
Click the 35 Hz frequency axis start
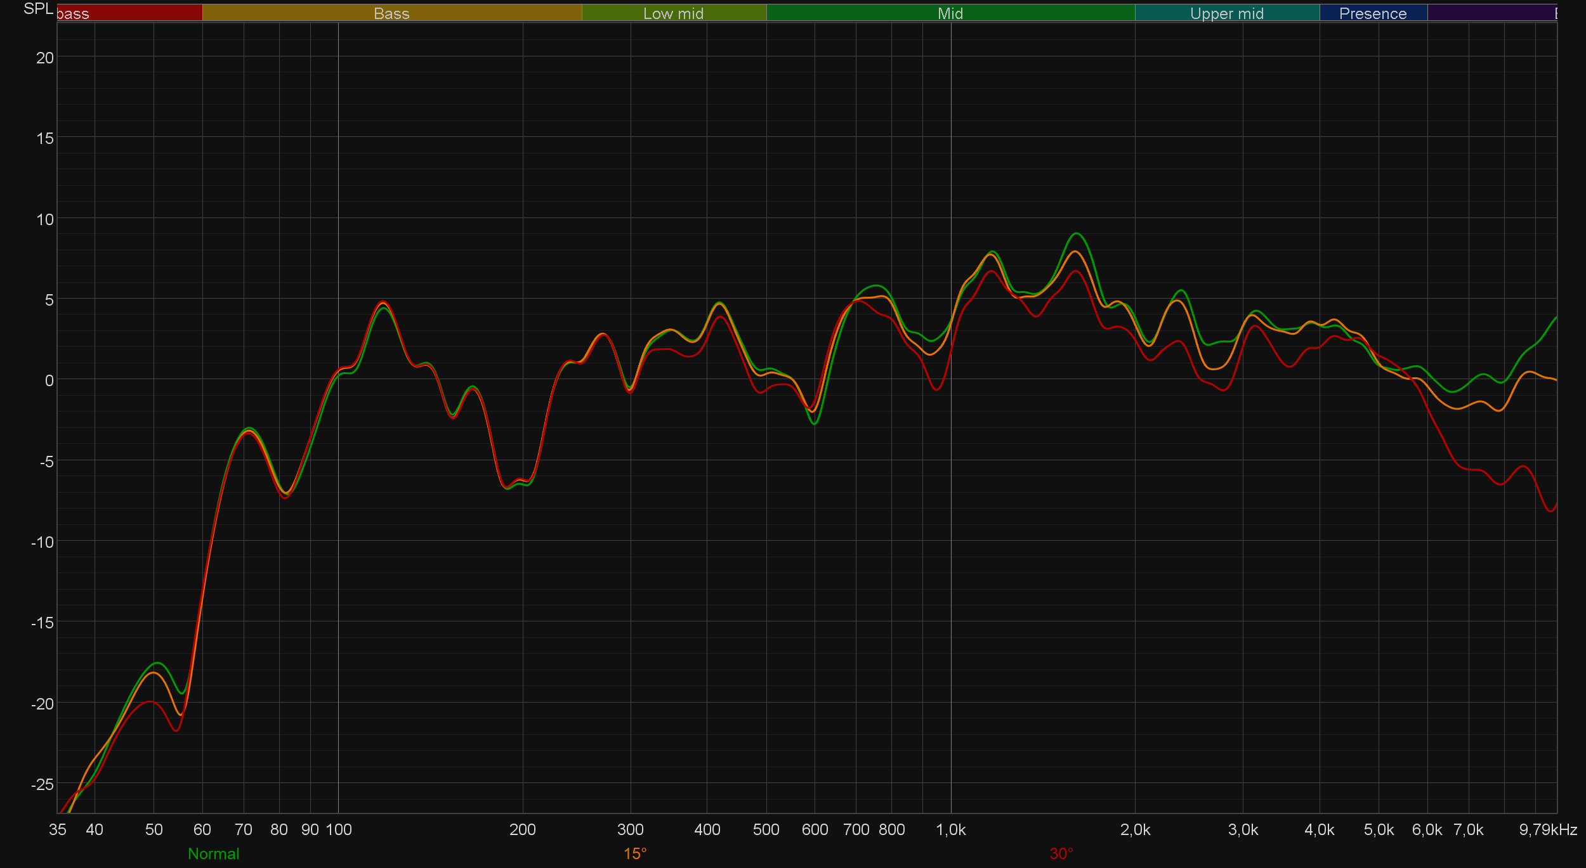pos(58,829)
